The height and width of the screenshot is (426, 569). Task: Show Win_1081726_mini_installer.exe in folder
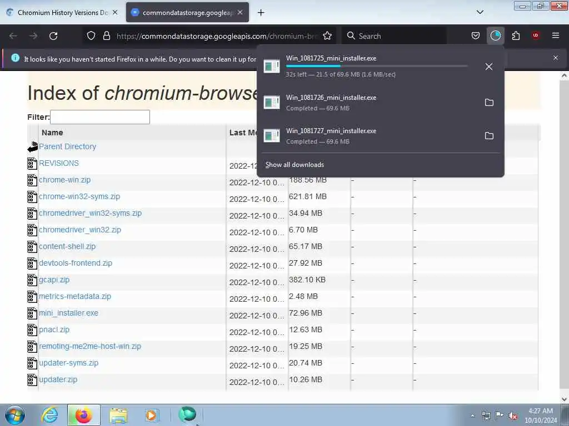click(x=489, y=103)
